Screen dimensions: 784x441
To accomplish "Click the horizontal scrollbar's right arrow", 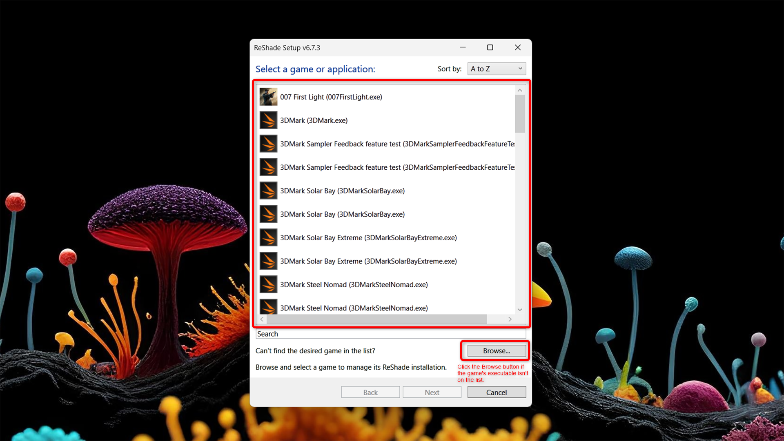I will coord(510,319).
